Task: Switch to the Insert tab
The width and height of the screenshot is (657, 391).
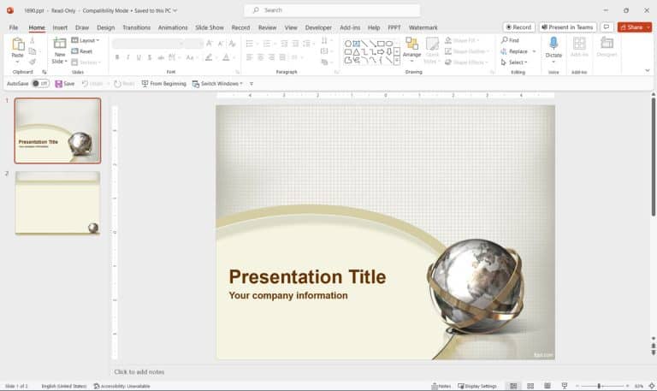Action: (60, 27)
